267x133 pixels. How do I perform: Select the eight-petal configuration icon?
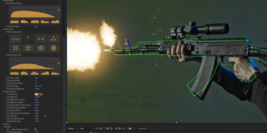point(54,48)
